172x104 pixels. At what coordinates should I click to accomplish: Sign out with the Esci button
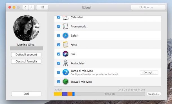point(26,94)
